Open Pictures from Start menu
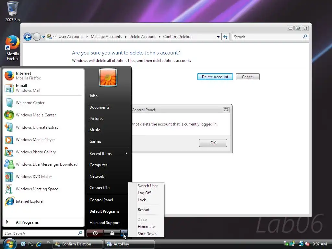 pyautogui.click(x=108, y=119)
